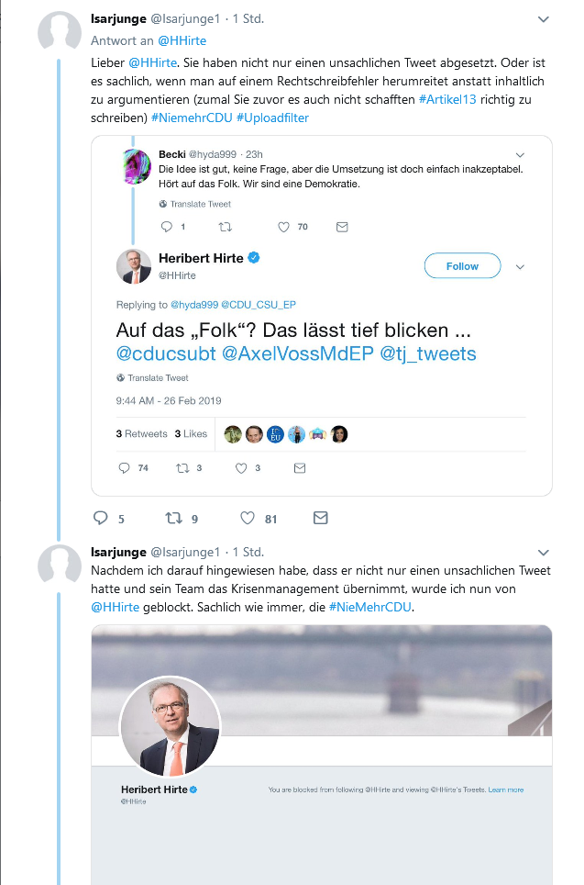Screen dimensions: 584x885
Task: Expand options chevron on second Isarjunge tweet
Action: pyautogui.click(x=544, y=553)
